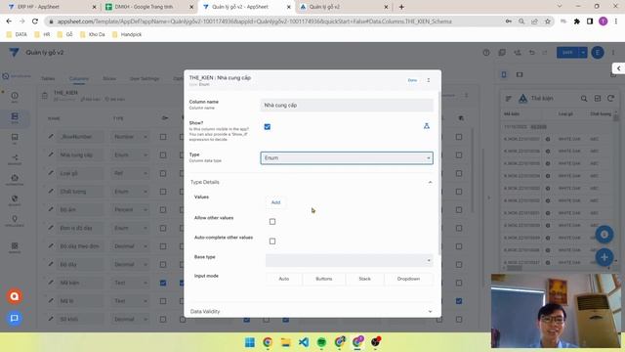The width and height of the screenshot is (625, 352).
Task: Open the Type dropdown showing Enum
Action: click(x=347, y=158)
